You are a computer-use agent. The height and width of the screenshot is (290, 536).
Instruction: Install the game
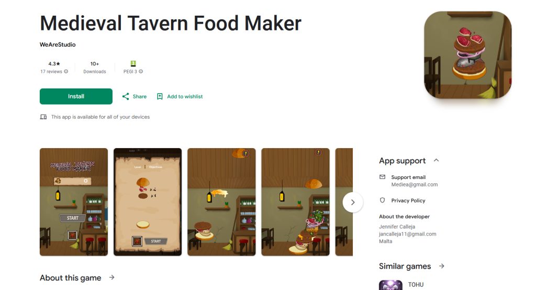click(76, 96)
